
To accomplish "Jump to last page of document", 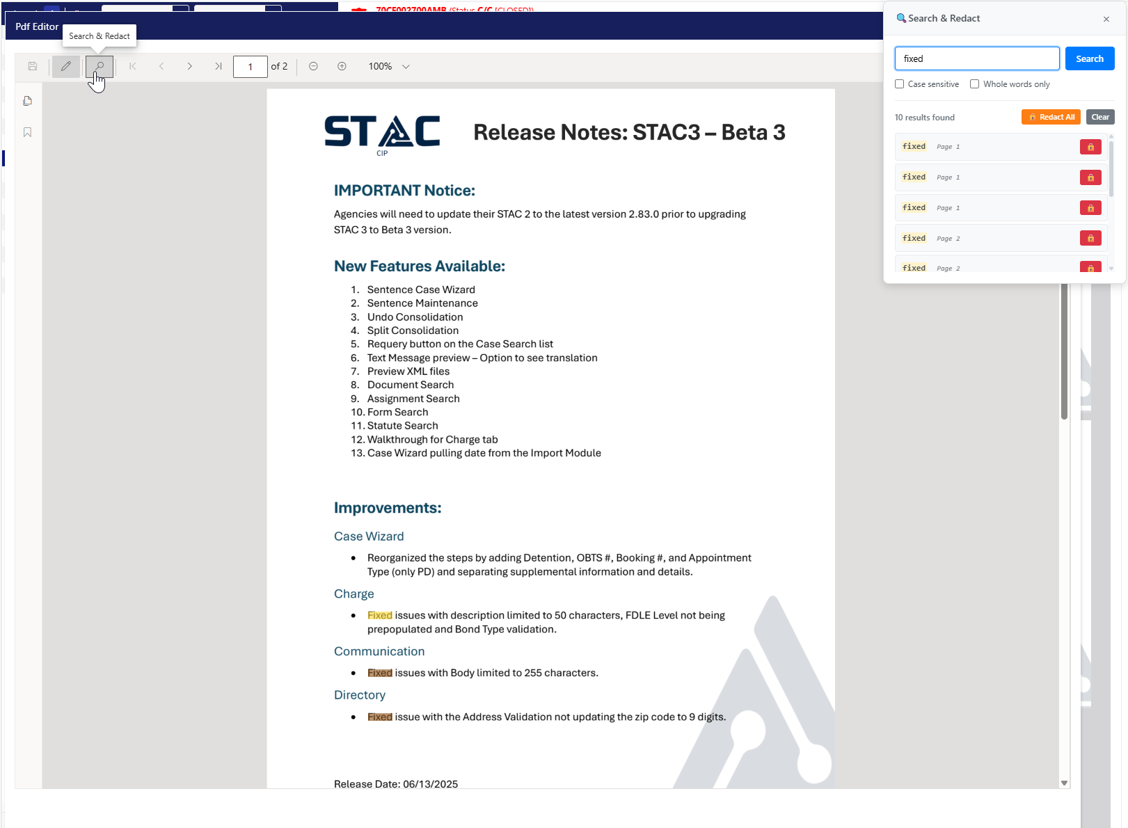I will click(x=218, y=66).
